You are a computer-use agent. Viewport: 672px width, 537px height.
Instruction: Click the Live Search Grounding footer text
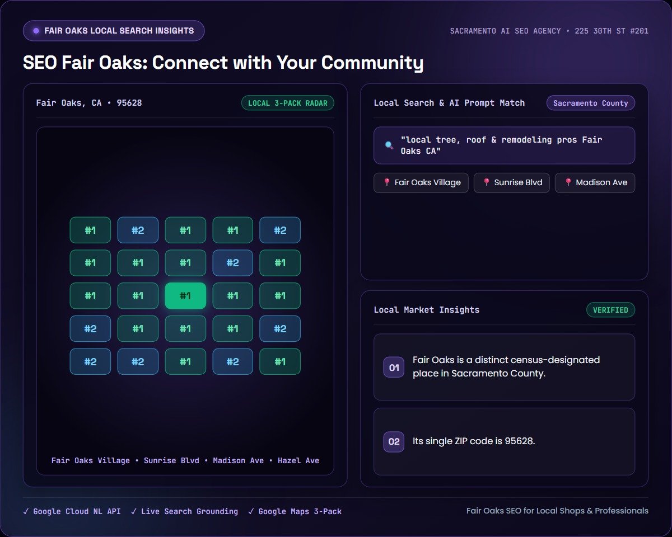pos(189,511)
